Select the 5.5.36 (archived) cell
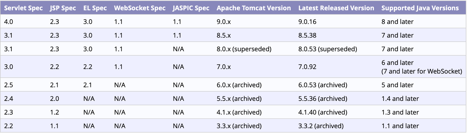Viewport: 467px width, 133px height. coord(323,99)
